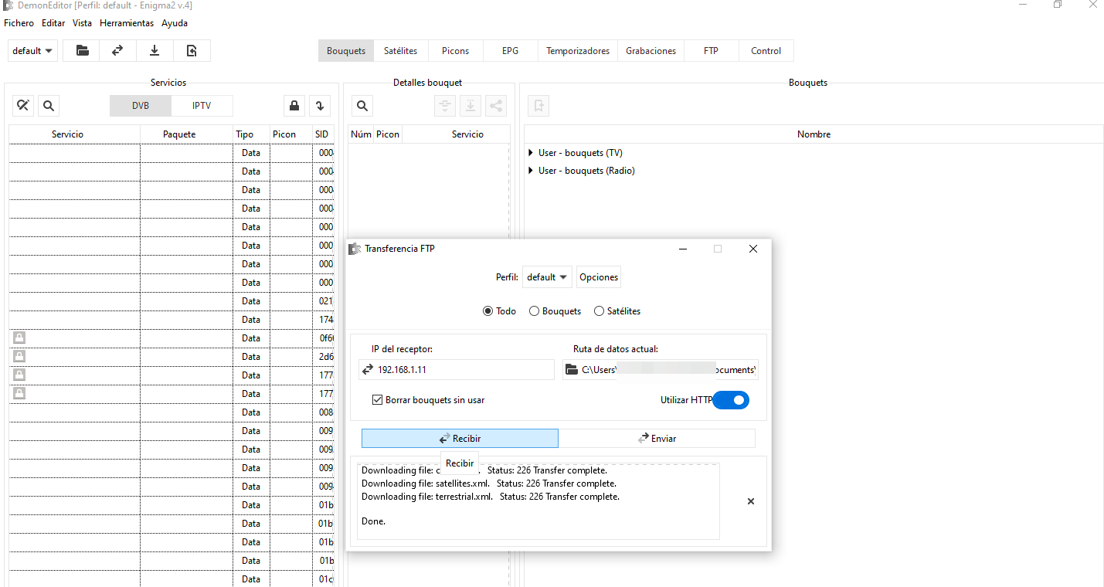1104x587 pixels.
Task: Click the open folder icon in the main toolbar
Action: (x=82, y=51)
